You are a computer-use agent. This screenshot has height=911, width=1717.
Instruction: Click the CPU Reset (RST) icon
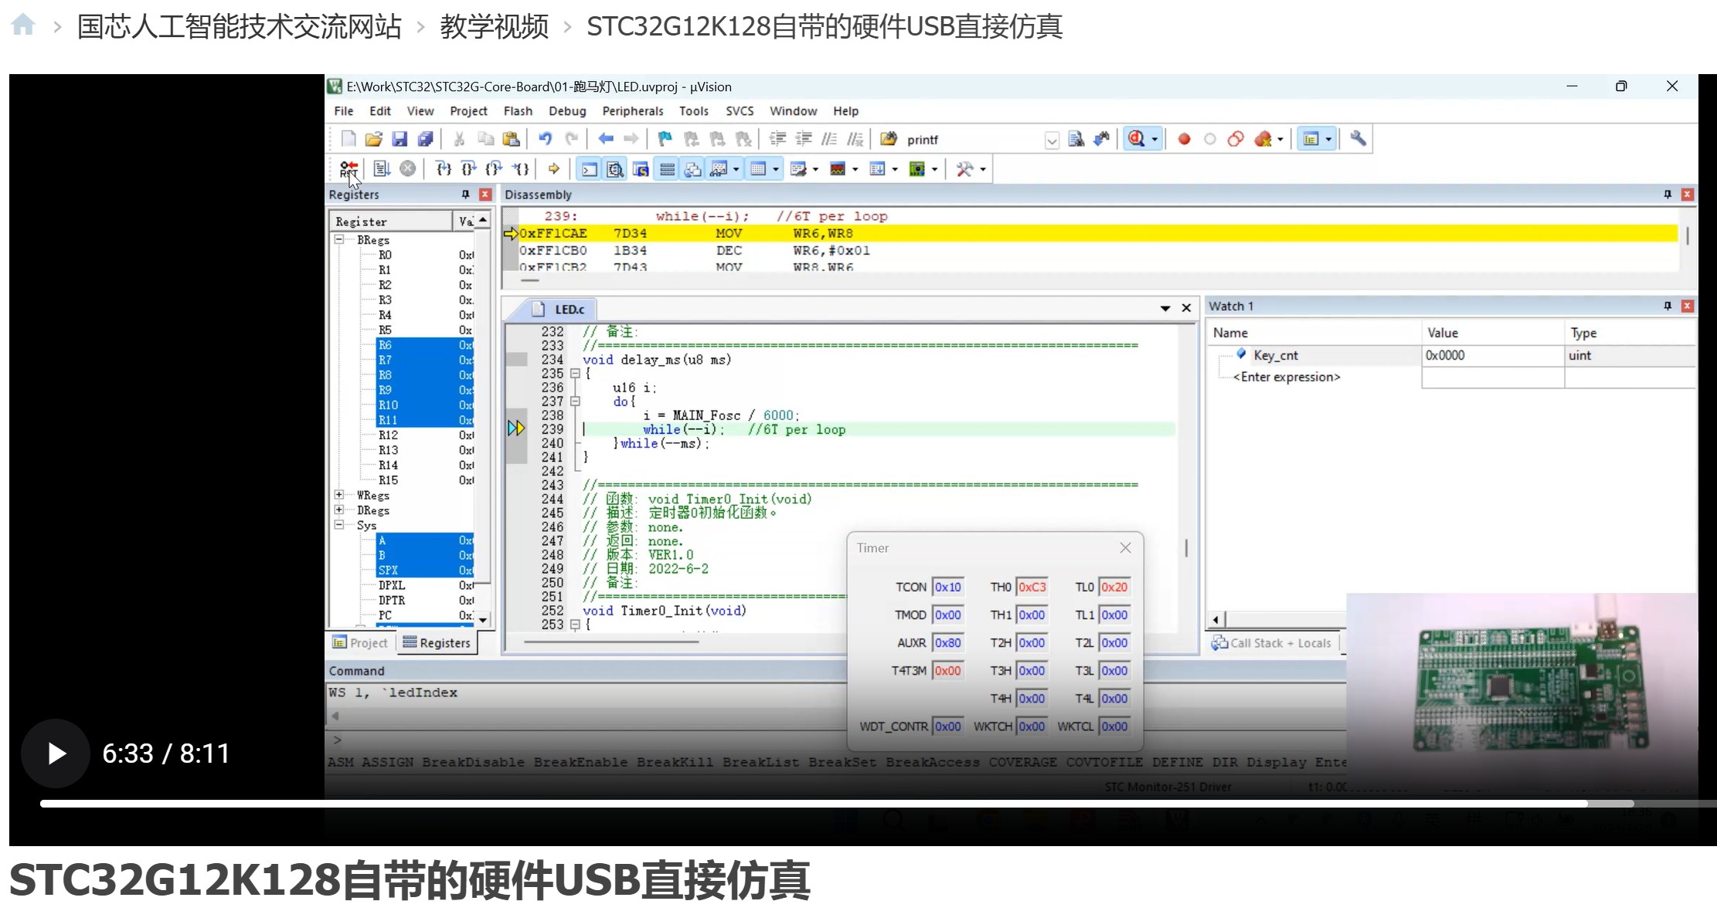tap(349, 168)
